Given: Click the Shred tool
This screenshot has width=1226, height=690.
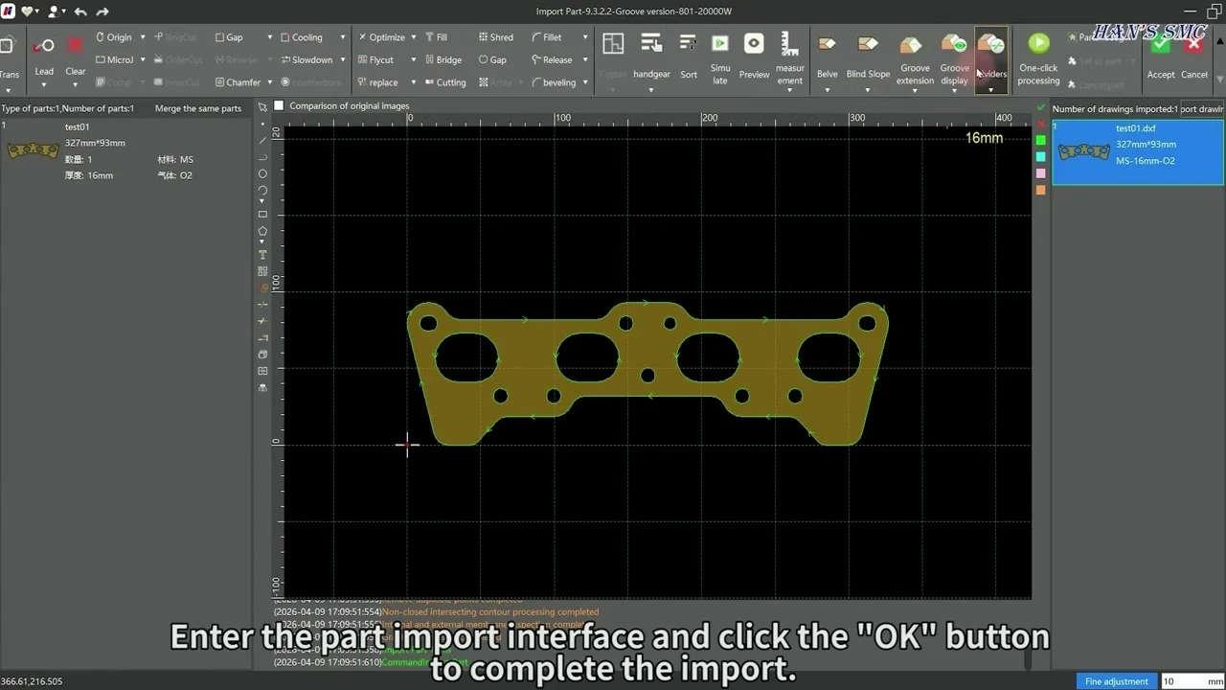Looking at the screenshot, I should click(495, 37).
